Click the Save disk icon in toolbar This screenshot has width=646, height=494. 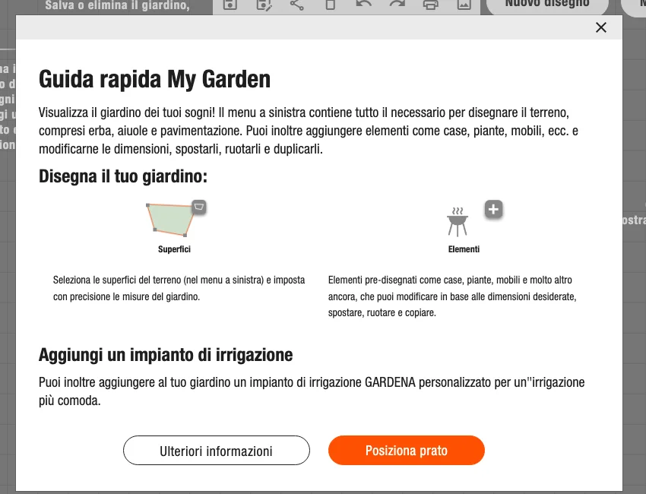230,5
